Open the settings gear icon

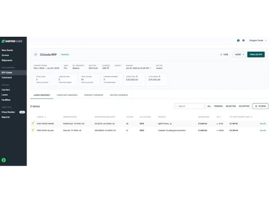(243, 41)
